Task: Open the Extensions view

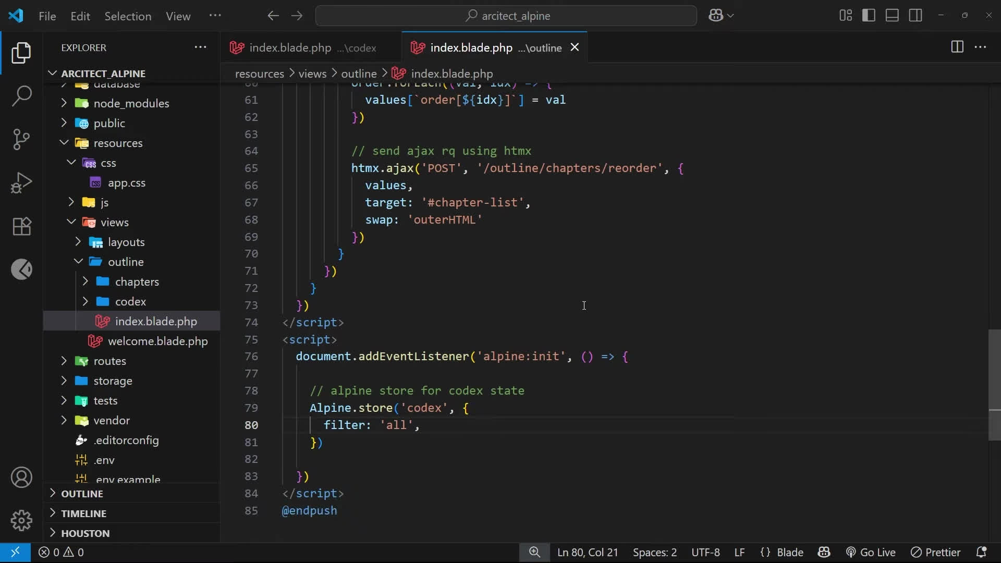Action: coord(21,226)
